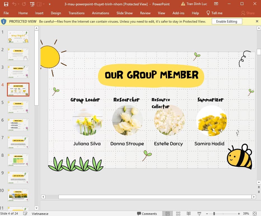Dismiss the Protected View warning banner
261x216 pixels.
[257, 21]
